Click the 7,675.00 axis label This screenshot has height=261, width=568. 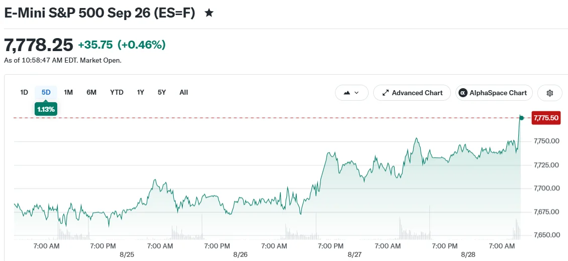(546, 211)
